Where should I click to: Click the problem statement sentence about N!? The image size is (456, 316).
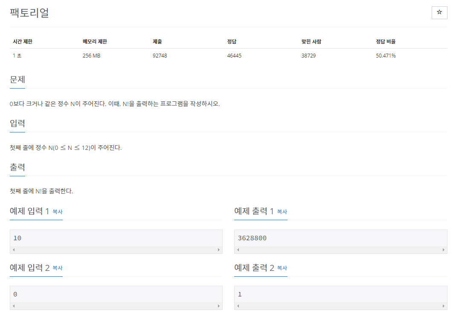point(115,103)
